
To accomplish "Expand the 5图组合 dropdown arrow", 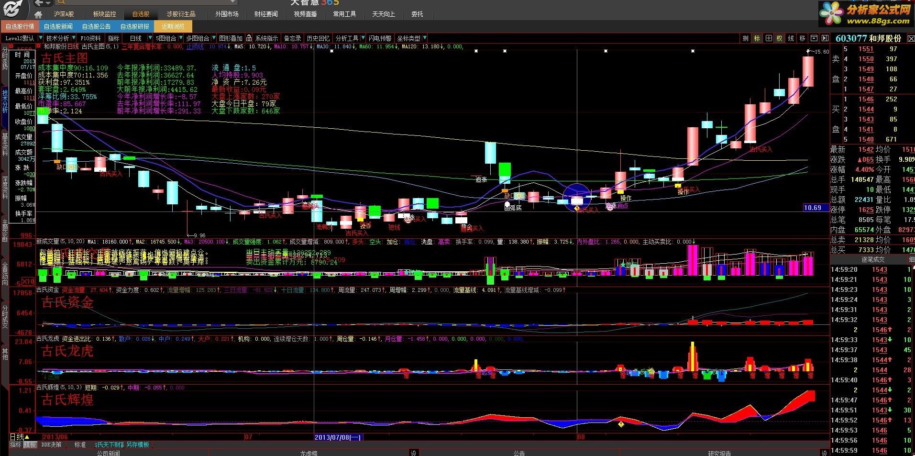I will (180, 38).
